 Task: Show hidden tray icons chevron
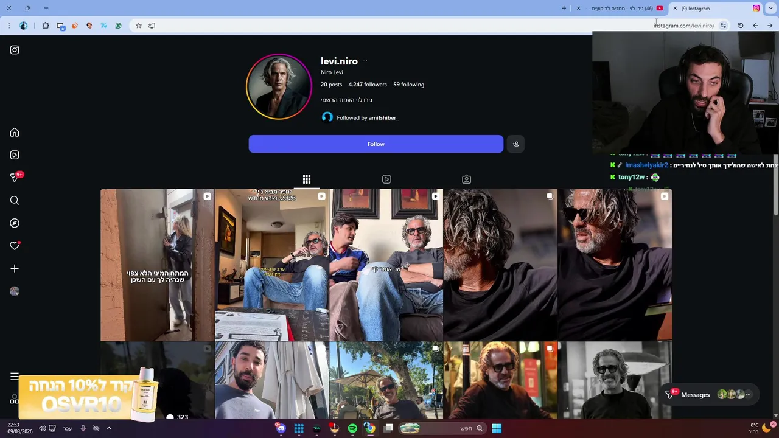[109, 428]
